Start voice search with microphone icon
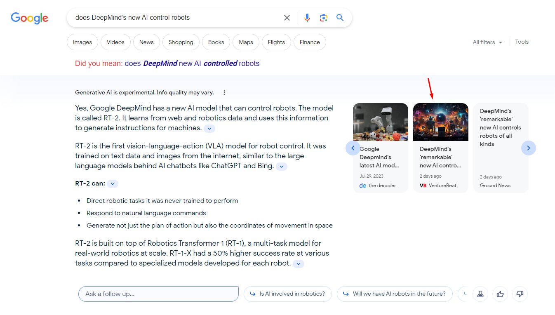 point(307,18)
